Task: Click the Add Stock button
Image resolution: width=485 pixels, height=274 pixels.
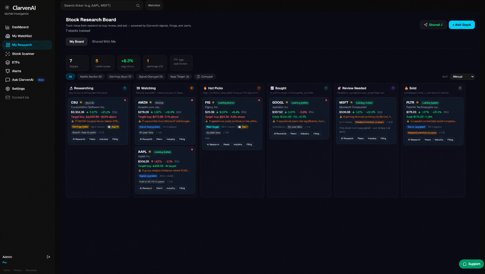Action: 462,25
